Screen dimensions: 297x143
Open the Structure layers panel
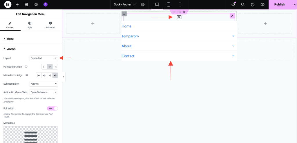[x=36, y=5]
